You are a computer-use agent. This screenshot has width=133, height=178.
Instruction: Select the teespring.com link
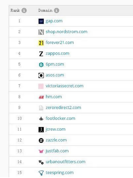point(59,173)
